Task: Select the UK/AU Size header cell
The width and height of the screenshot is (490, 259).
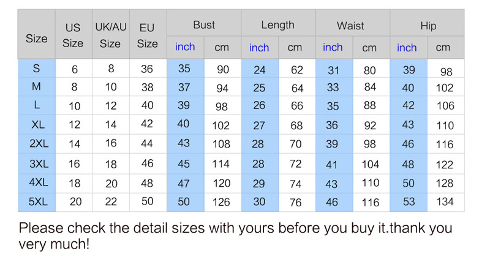Action: (x=110, y=36)
